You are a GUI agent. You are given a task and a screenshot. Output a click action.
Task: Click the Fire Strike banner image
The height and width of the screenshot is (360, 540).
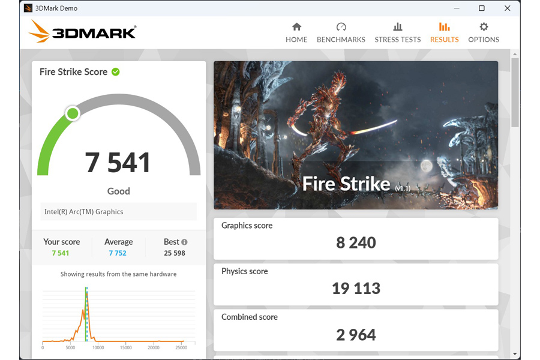click(x=356, y=135)
